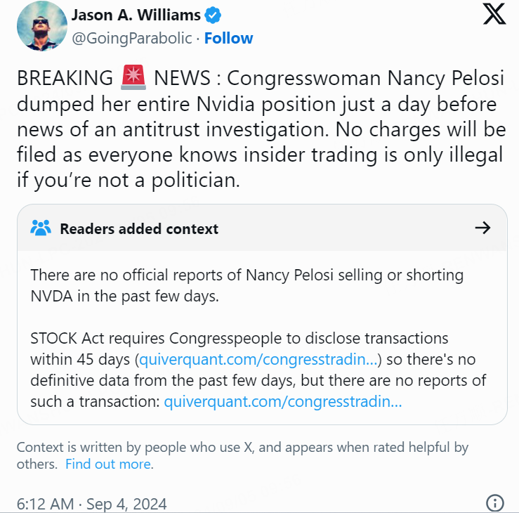The width and height of the screenshot is (519, 513).
Task: Click the X logo icon
Action: tap(494, 14)
